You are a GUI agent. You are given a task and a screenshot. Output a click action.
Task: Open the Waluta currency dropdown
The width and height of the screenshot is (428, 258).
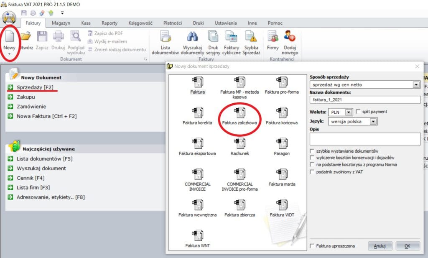[349, 112]
